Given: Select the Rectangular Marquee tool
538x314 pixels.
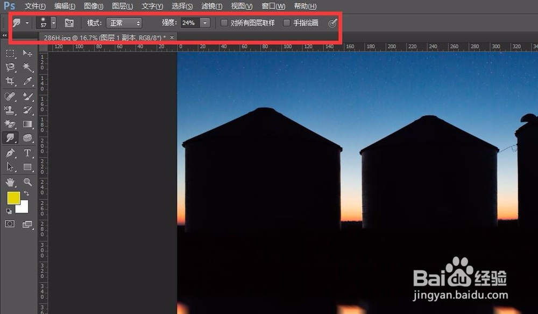Looking at the screenshot, I should pos(10,53).
